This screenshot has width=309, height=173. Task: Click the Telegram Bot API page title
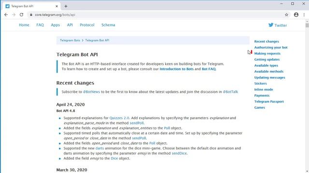pyautogui.click(x=77, y=54)
